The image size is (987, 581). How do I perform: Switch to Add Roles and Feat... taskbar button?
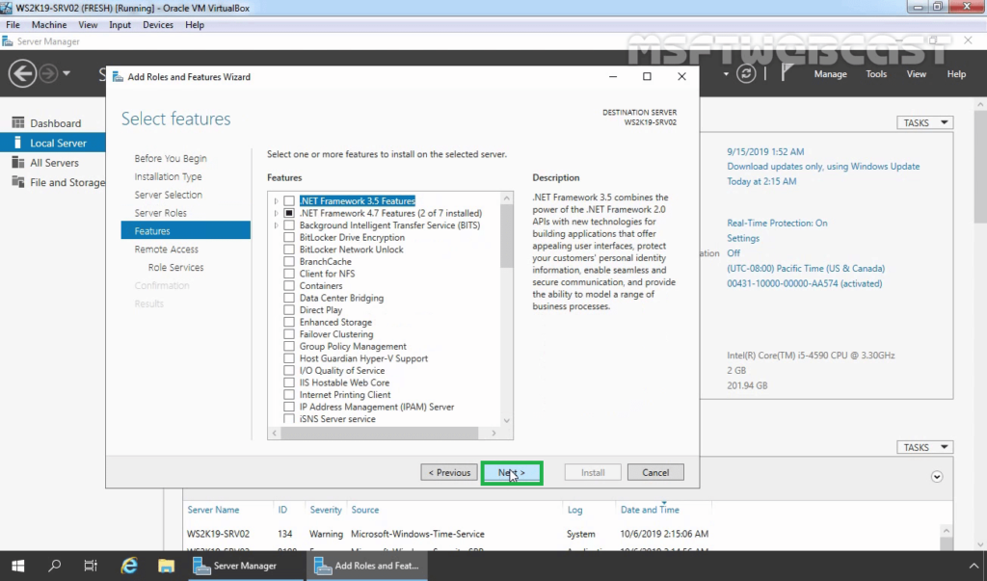point(367,566)
